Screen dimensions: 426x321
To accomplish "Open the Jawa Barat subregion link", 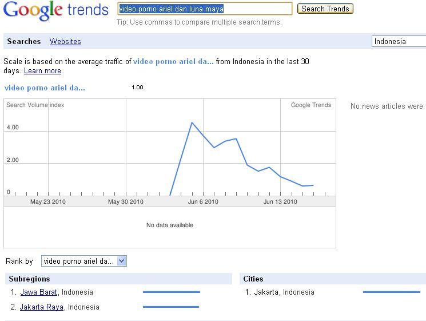I will coord(38,292).
